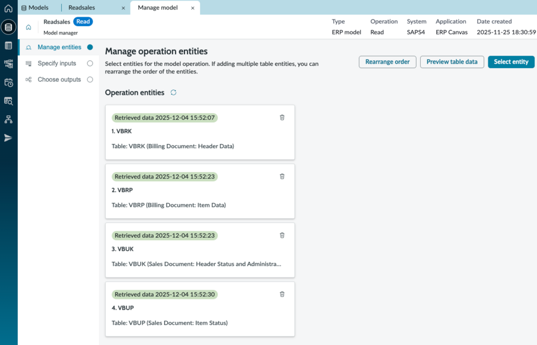The height and width of the screenshot is (345, 537).
Task: Select the Specify inputs step indicator
Action: click(x=90, y=63)
